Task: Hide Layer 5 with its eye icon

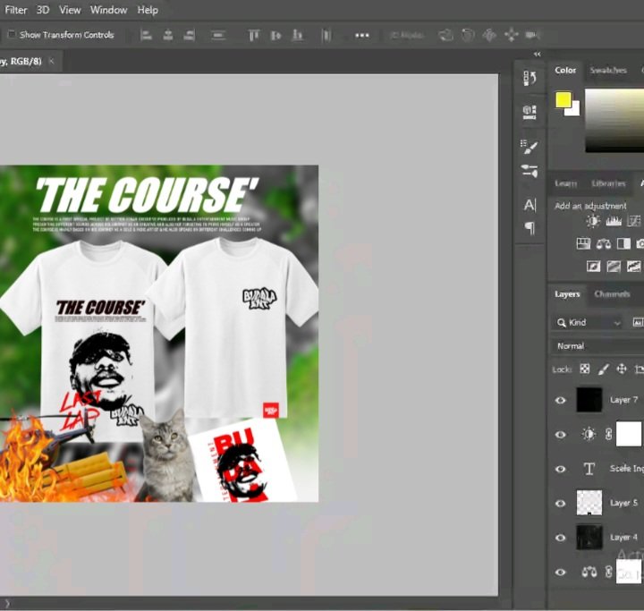Action: pos(560,504)
